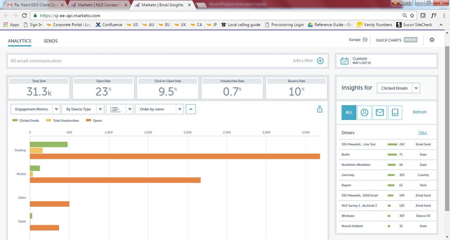450x240 pixels.
Task: Click the Drivers bar chart icon
Action: [422, 133]
